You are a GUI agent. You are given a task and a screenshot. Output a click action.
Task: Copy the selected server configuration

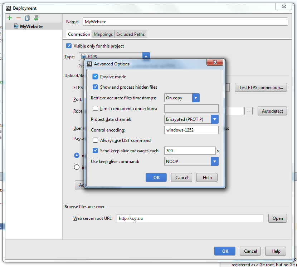click(x=28, y=18)
